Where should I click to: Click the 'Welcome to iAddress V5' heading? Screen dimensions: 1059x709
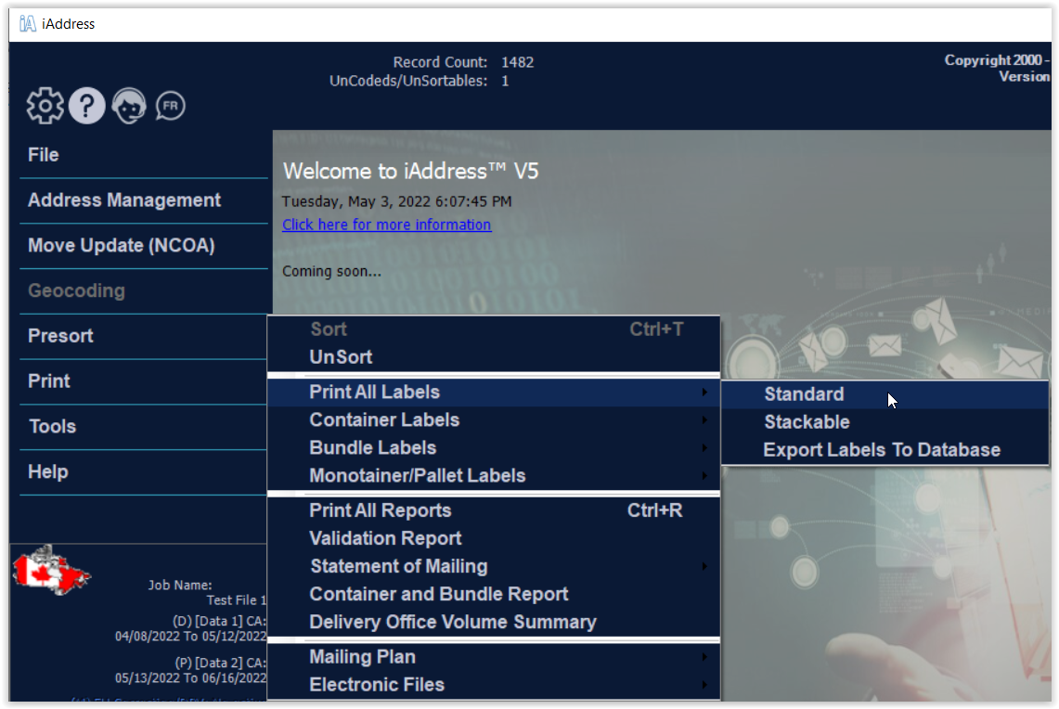click(410, 172)
